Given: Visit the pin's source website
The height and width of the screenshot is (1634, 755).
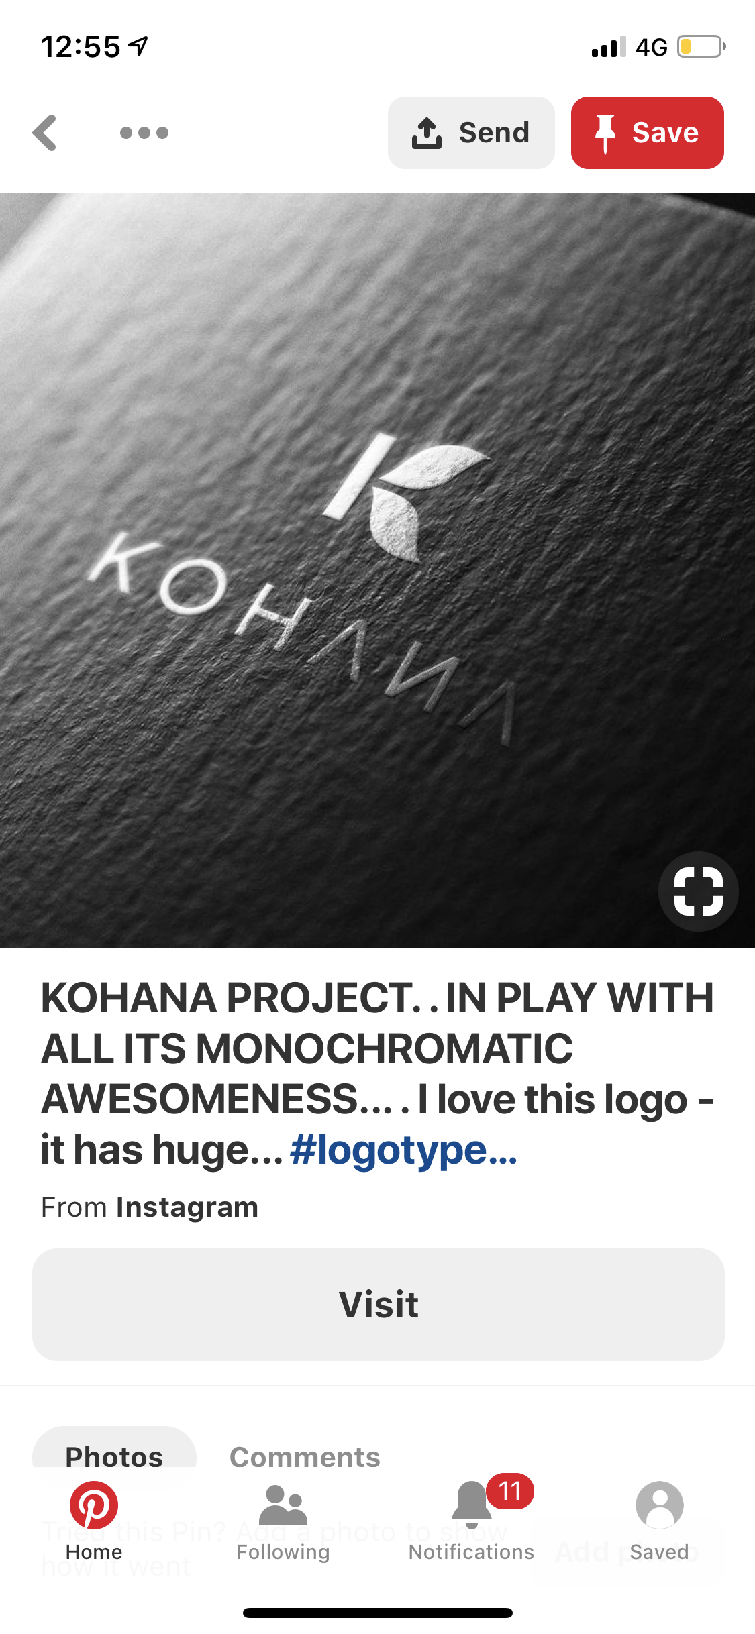Looking at the screenshot, I should (x=379, y=1305).
